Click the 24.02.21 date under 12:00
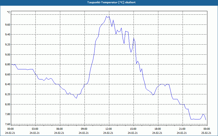The height and width of the screenshot is (136, 218). (108, 133)
